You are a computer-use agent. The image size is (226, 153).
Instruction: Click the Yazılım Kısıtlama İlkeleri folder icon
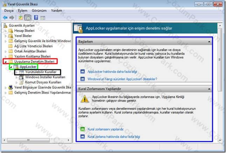click(10, 57)
